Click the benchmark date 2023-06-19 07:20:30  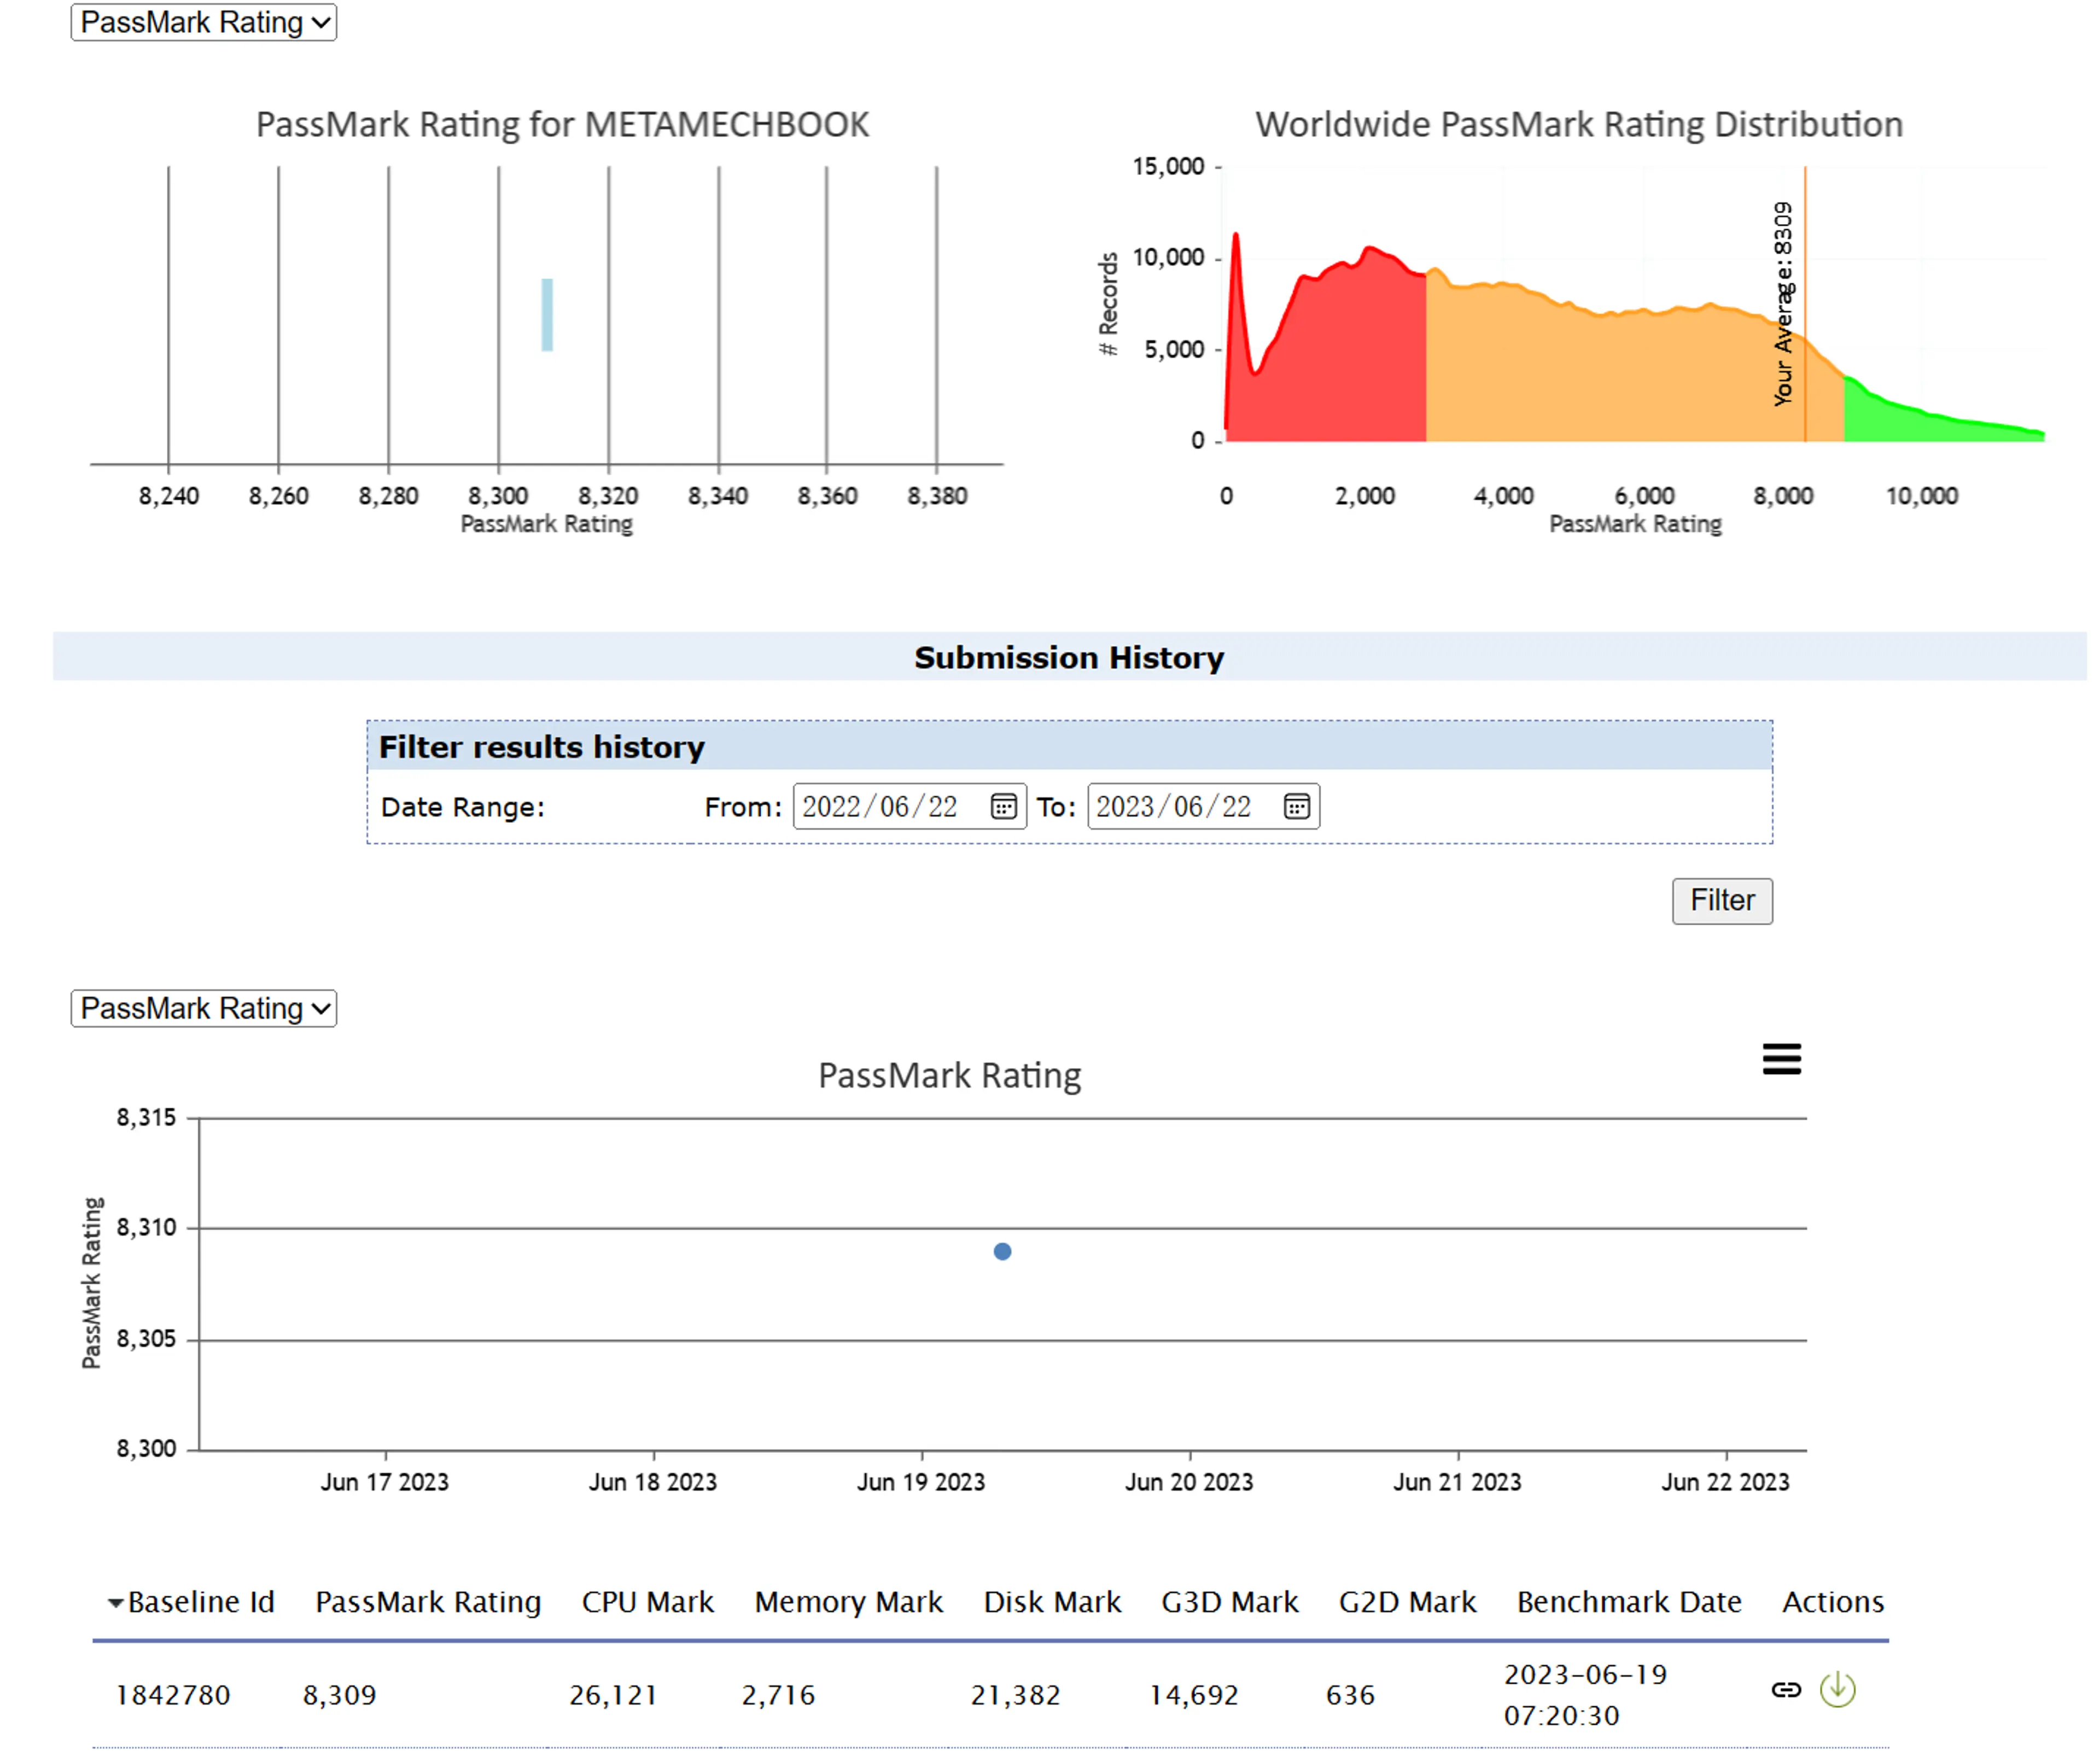coord(1585,1695)
